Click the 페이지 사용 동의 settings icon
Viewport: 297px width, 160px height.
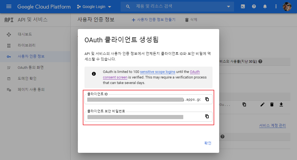pos(9,90)
